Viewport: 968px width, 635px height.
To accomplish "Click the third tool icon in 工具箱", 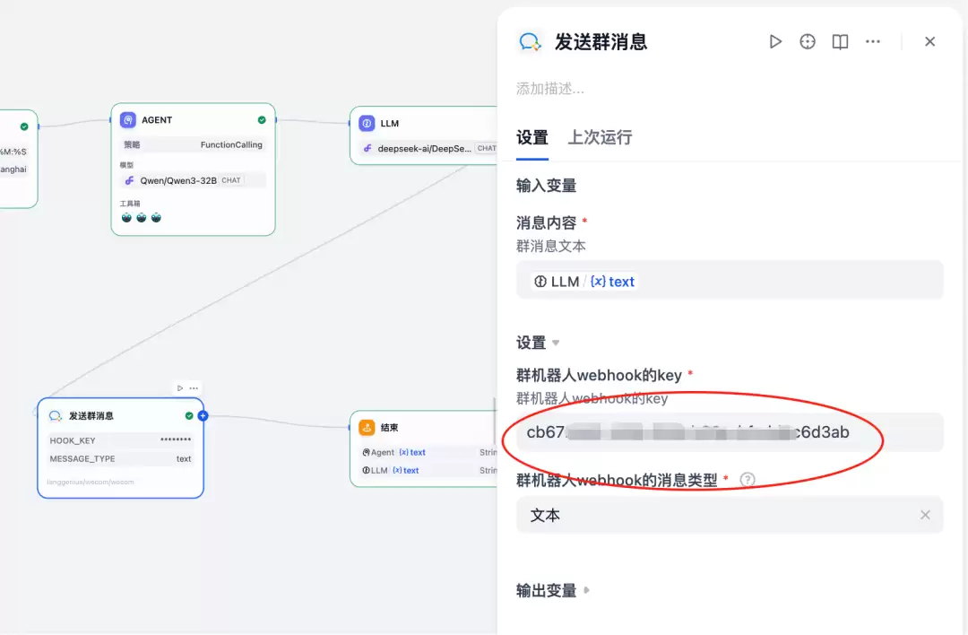I will [x=156, y=217].
